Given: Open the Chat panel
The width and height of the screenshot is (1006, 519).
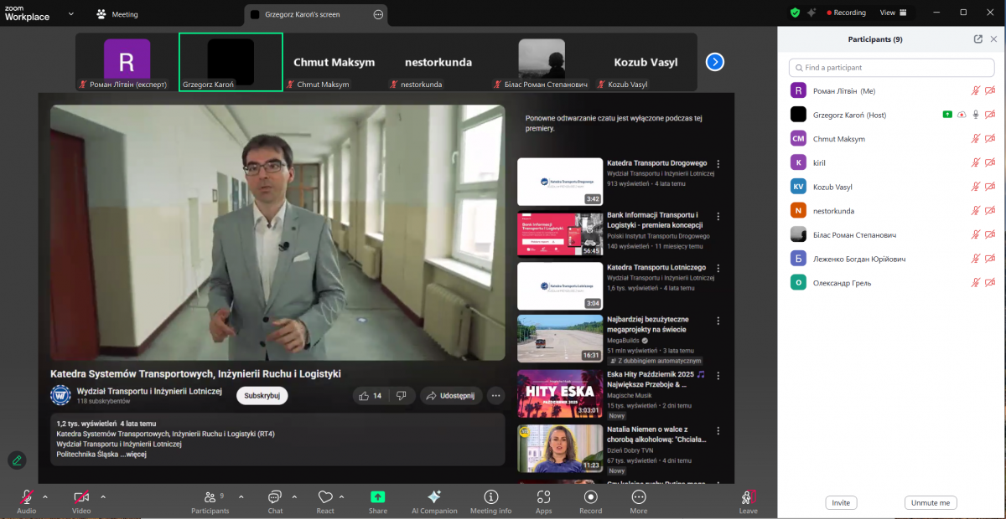Looking at the screenshot, I should (275, 497).
